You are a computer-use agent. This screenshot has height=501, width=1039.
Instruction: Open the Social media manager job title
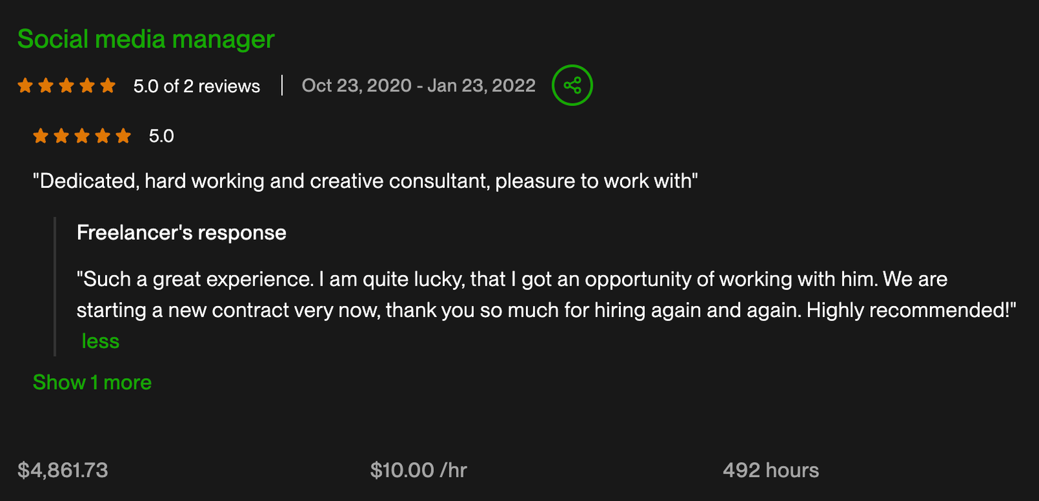[145, 40]
